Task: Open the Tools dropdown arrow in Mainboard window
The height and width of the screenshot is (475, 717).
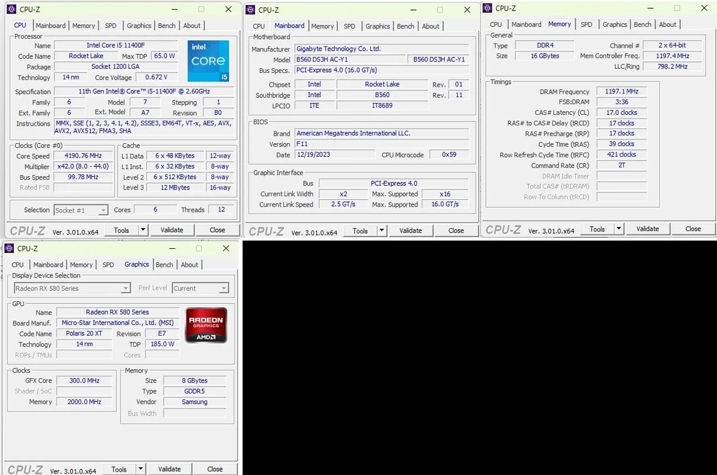Action: click(382, 231)
